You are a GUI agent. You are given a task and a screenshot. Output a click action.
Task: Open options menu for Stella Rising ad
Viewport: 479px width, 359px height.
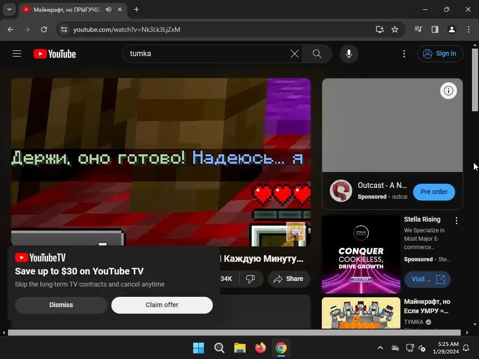click(x=457, y=221)
